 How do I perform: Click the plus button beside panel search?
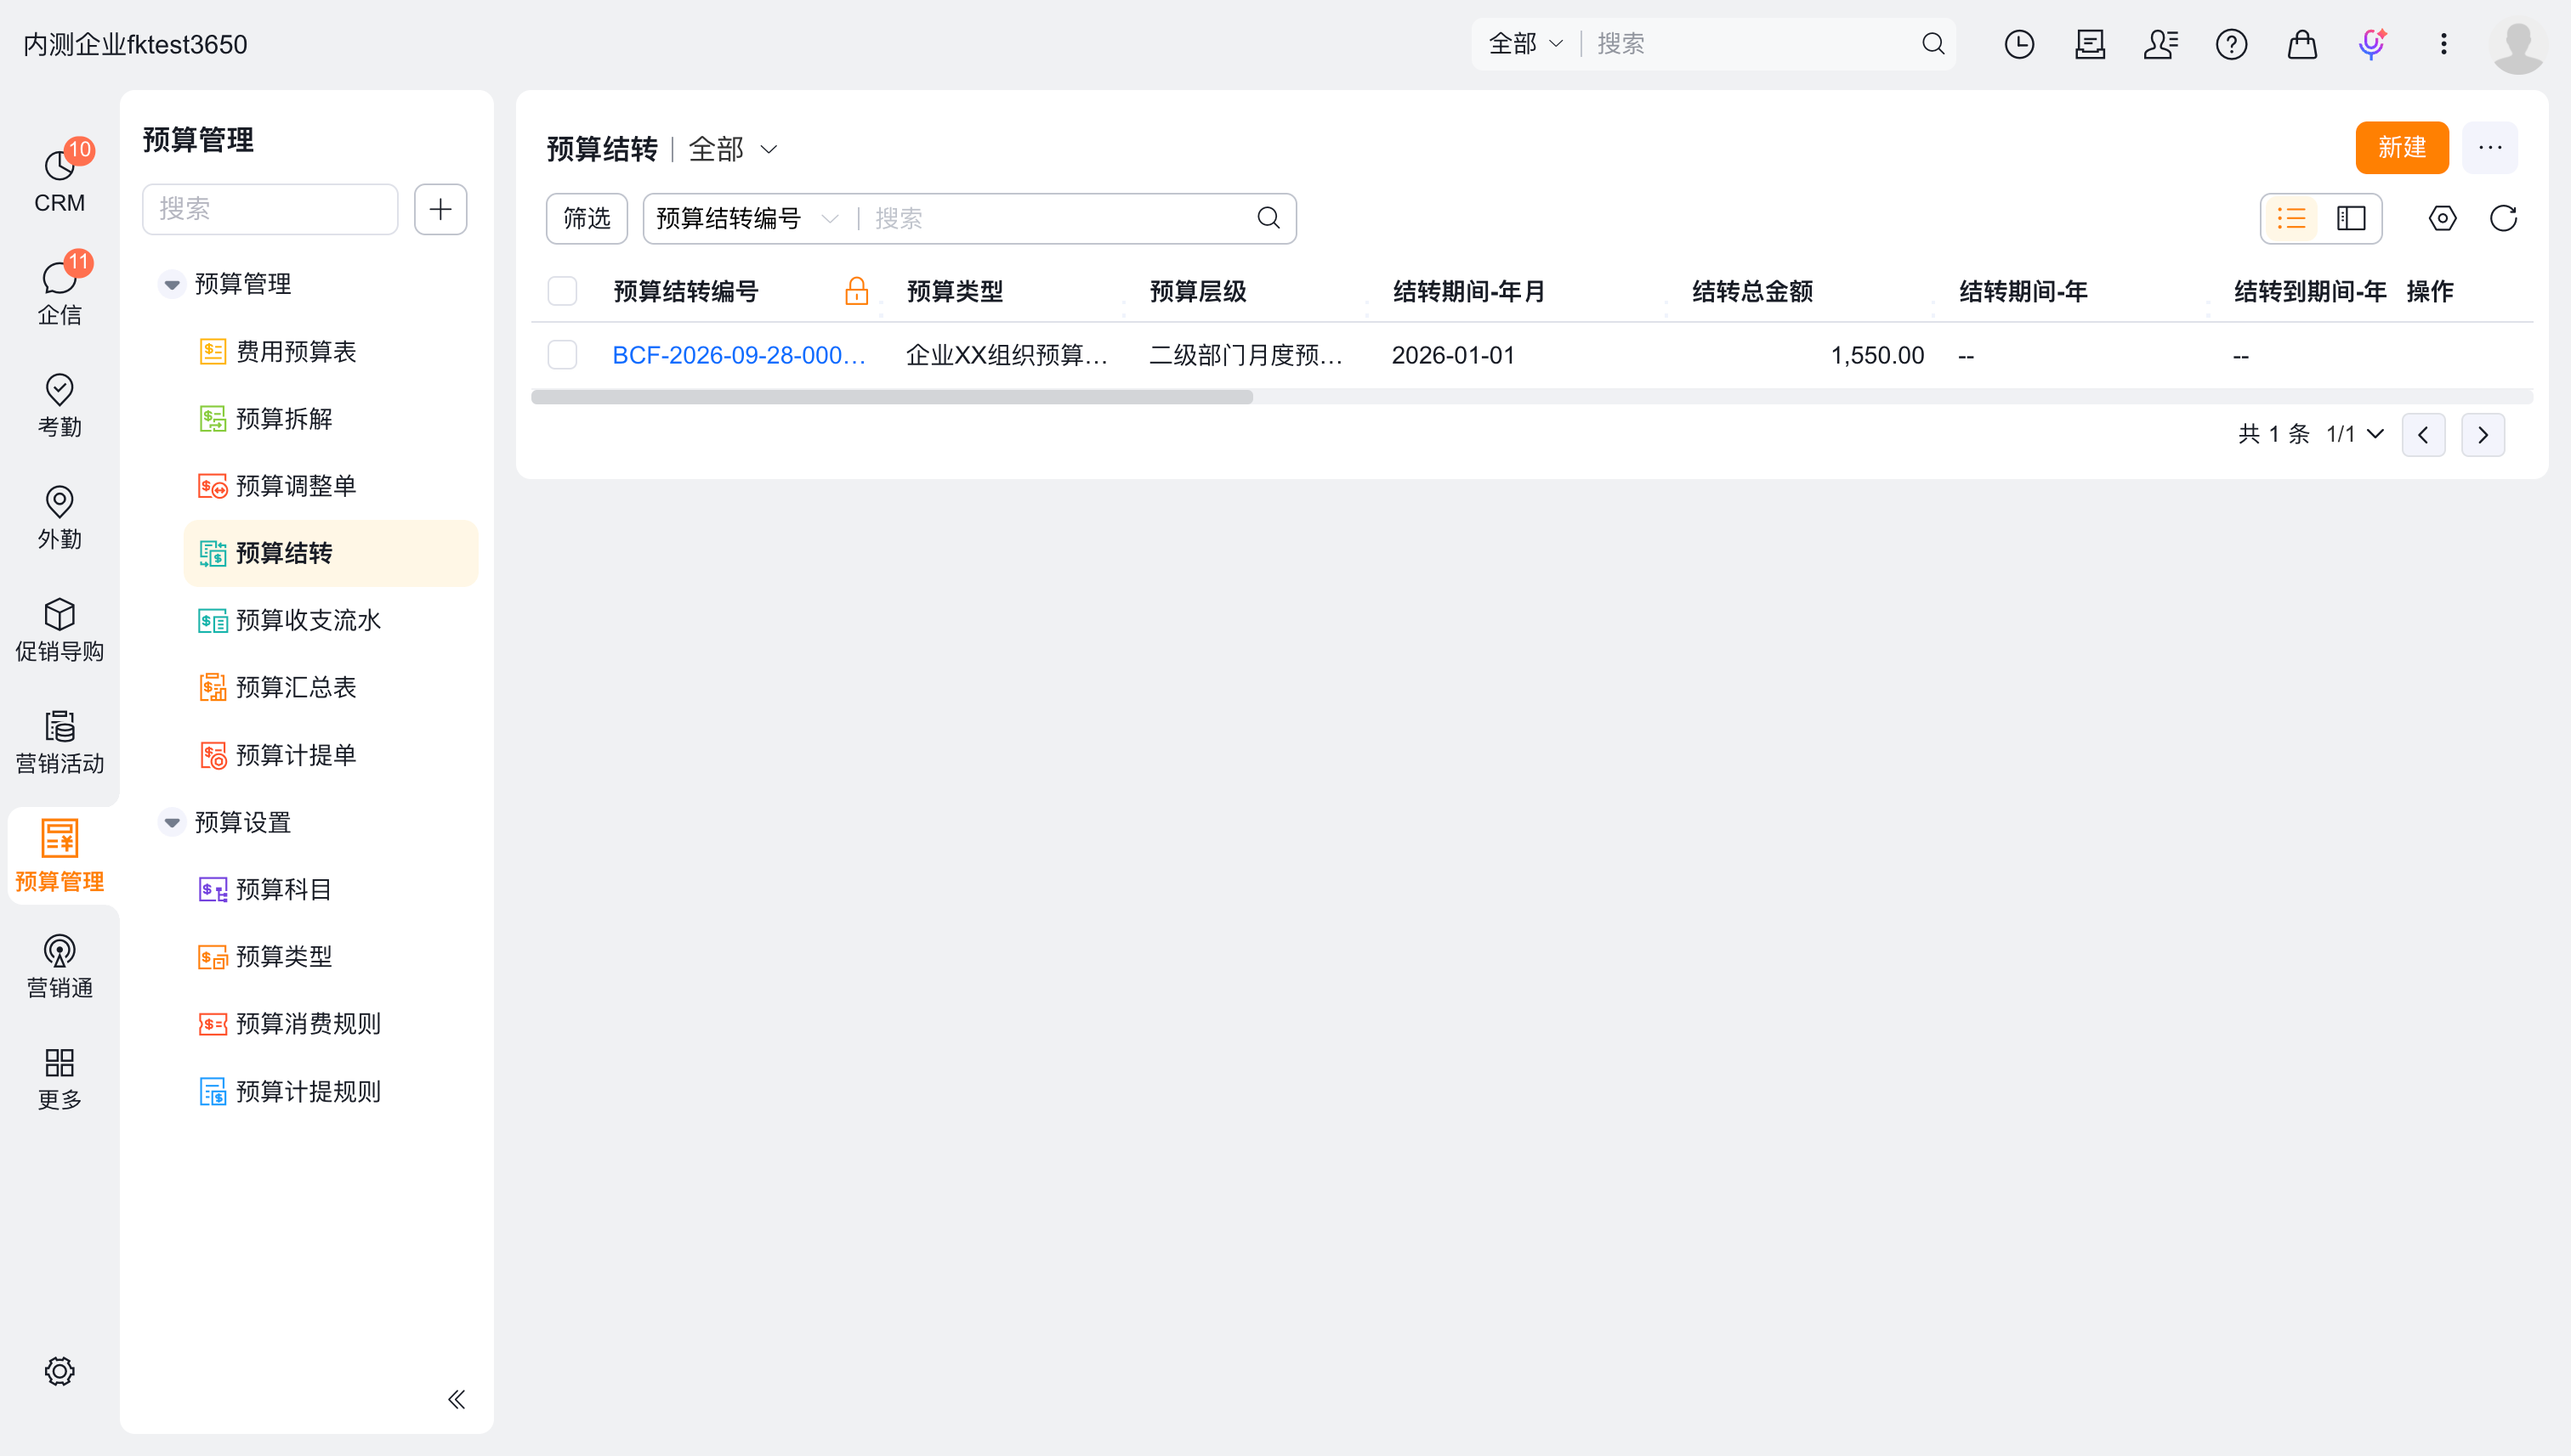440,209
